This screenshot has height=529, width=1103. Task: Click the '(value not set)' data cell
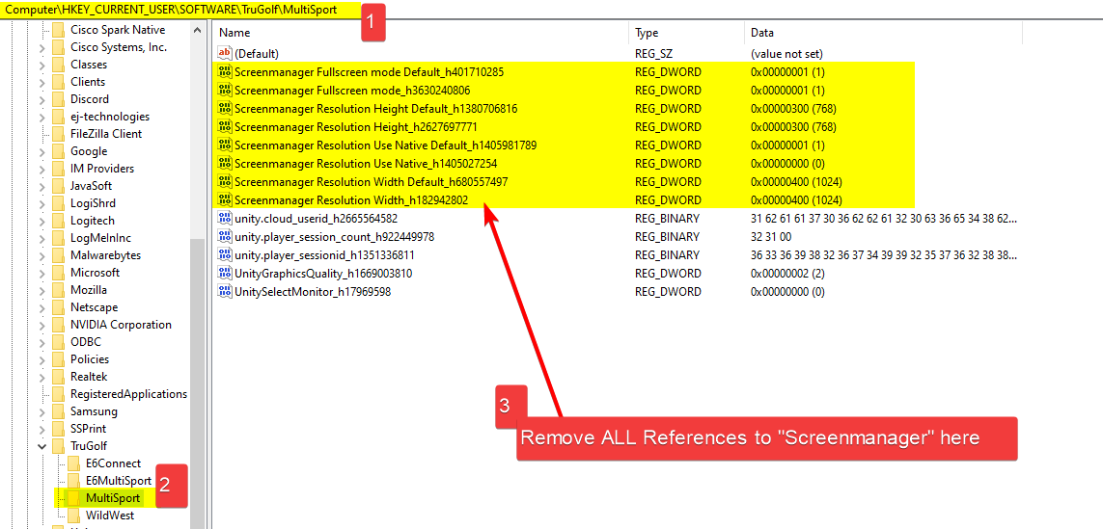(x=786, y=53)
